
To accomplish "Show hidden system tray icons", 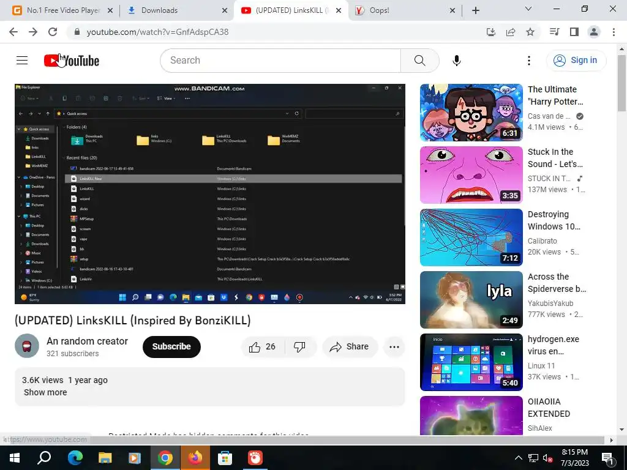I will (x=518, y=458).
